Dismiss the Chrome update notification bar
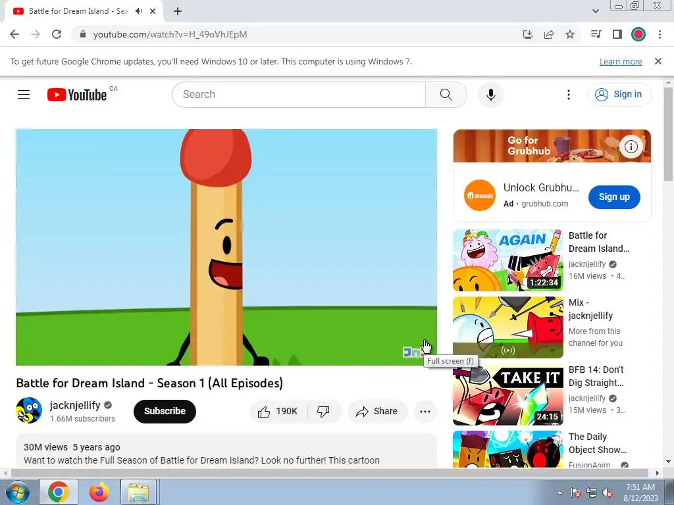This screenshot has height=505, width=674. (658, 61)
